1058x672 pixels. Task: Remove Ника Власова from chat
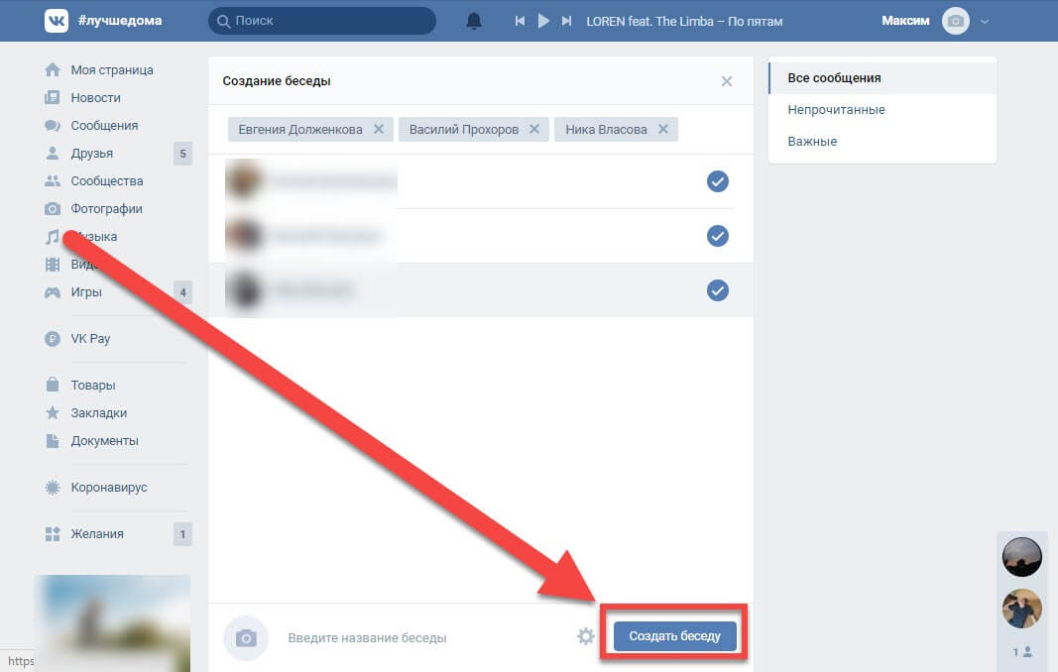point(663,129)
